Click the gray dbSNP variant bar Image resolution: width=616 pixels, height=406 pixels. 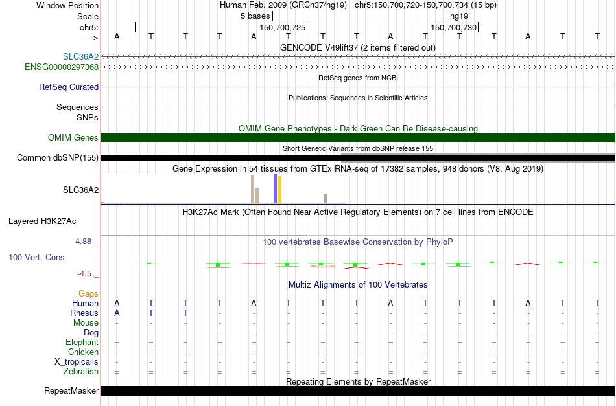478,158
